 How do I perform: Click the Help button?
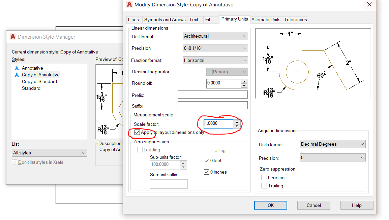357,205
